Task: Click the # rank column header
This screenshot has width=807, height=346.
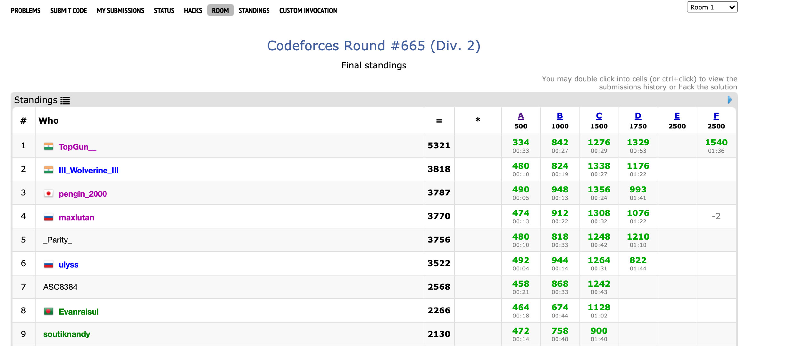Action: (x=23, y=121)
